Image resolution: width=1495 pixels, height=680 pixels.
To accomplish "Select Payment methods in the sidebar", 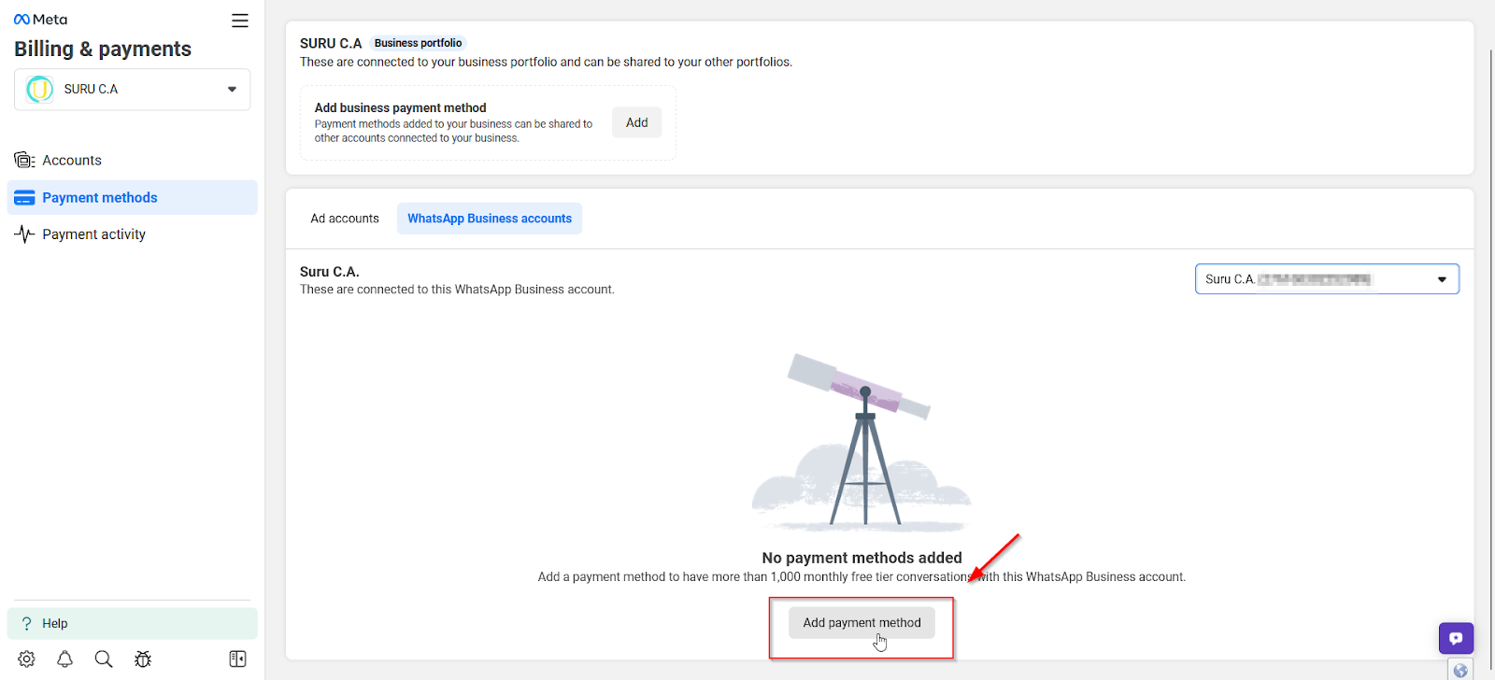I will point(133,198).
